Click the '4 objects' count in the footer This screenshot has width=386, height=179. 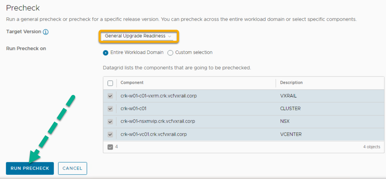click(371, 147)
